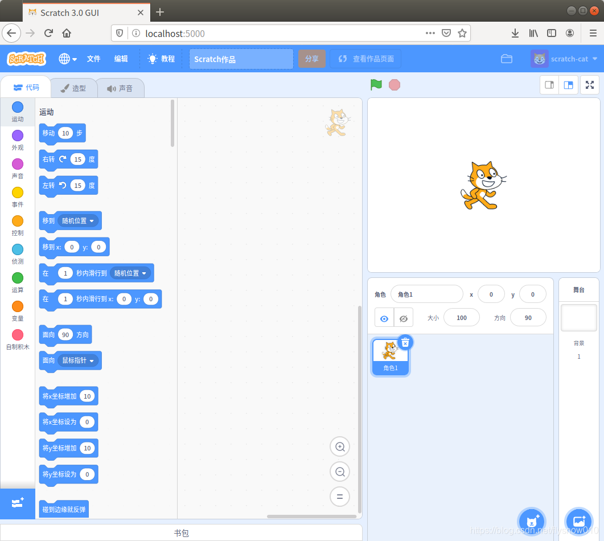Zoom in the code workspace
Viewport: 604px width, 541px height.
coord(340,446)
